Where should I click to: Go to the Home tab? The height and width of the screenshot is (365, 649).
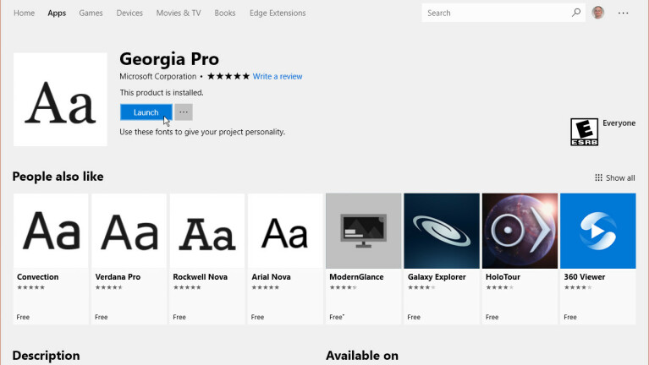[24, 13]
